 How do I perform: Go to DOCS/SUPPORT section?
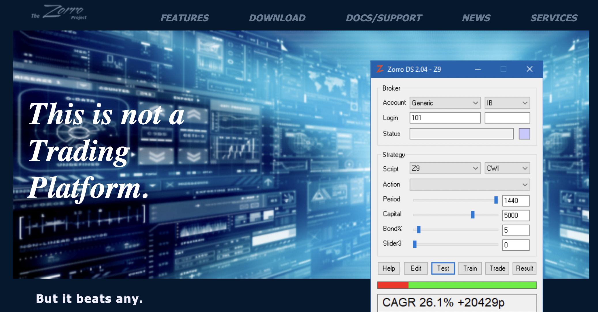[x=384, y=18]
